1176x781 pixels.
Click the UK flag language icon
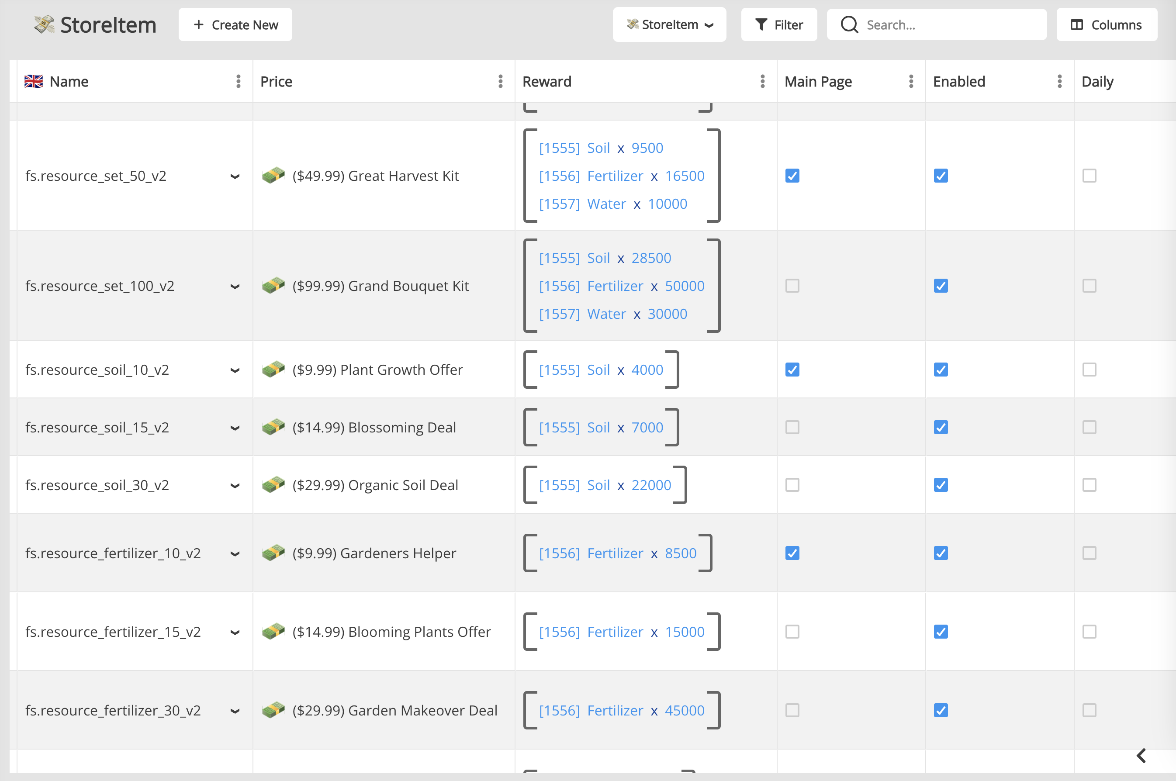pyautogui.click(x=34, y=81)
